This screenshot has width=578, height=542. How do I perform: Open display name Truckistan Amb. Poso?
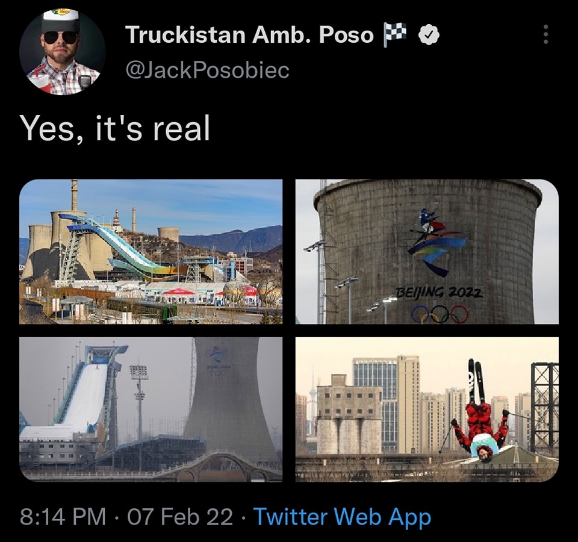(249, 35)
